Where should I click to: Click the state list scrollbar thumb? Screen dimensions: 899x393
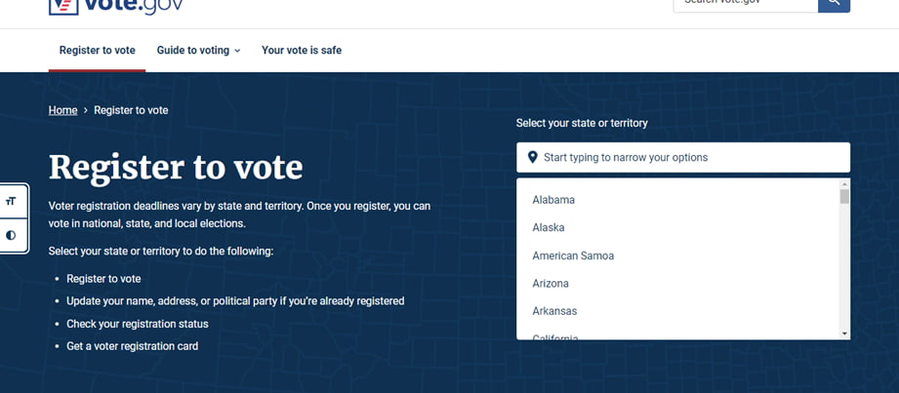point(844,196)
